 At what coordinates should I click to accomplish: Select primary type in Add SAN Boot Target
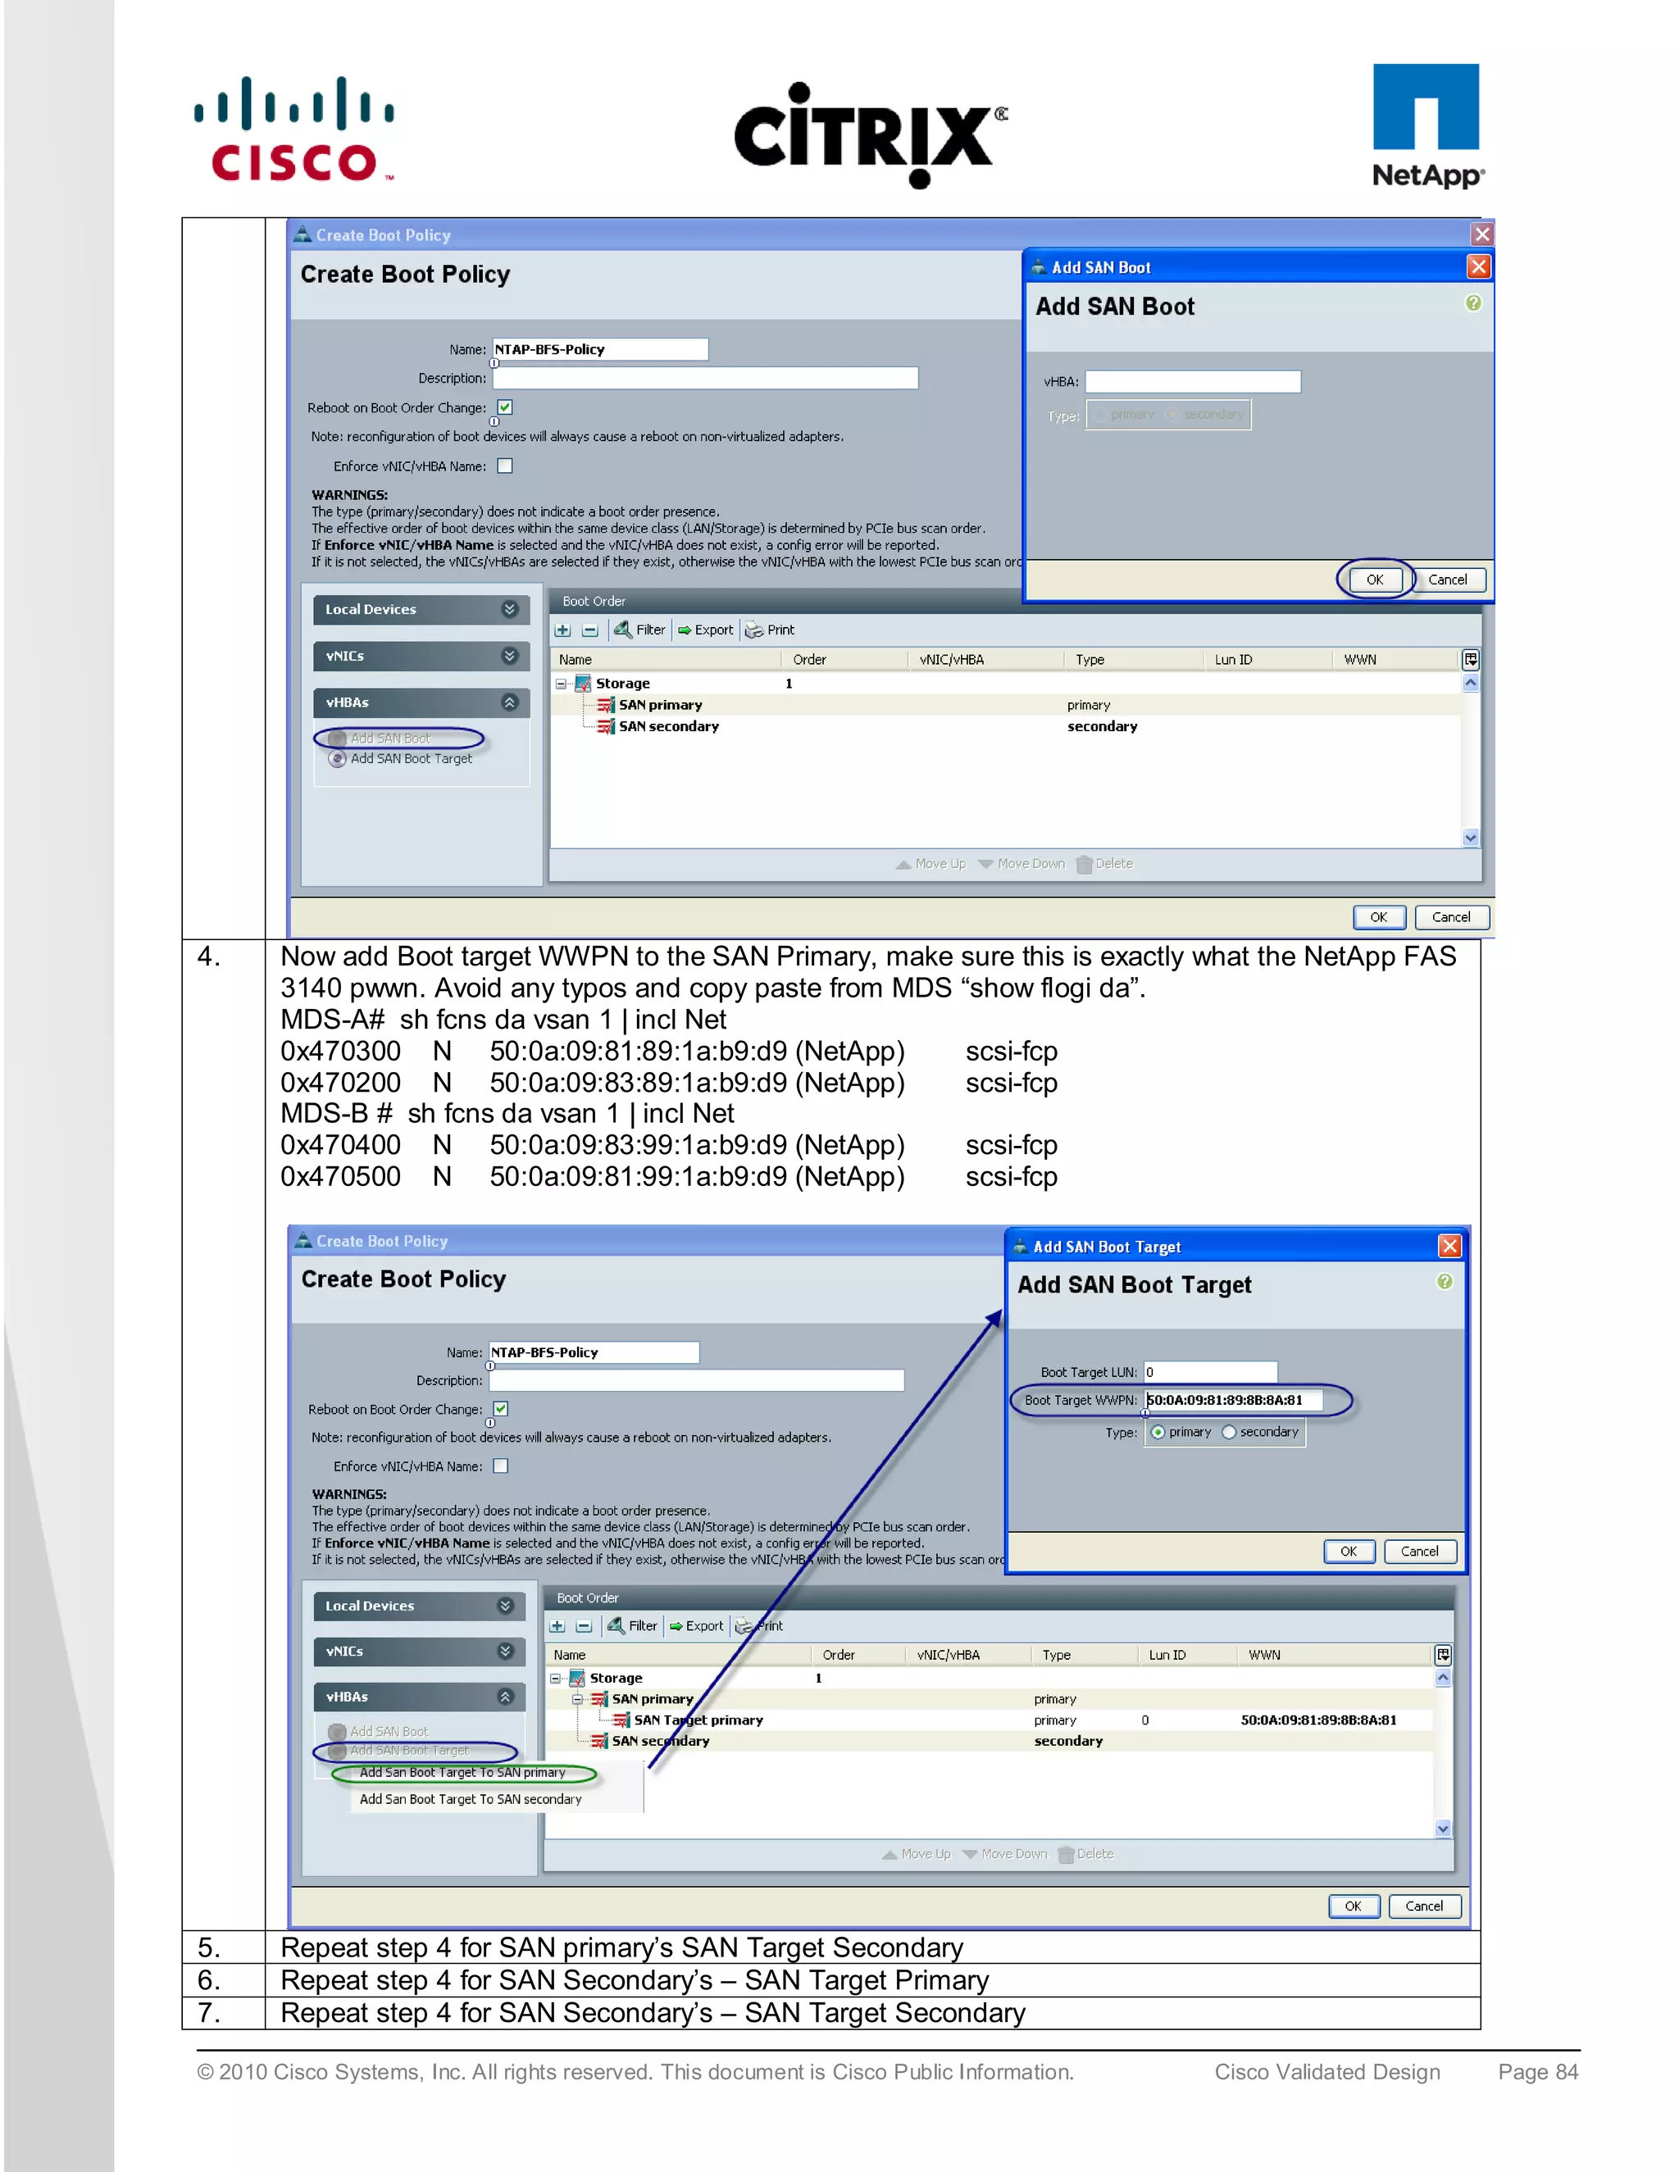[1158, 1433]
